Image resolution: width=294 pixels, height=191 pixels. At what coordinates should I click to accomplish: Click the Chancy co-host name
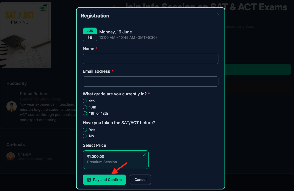click(x=25, y=154)
